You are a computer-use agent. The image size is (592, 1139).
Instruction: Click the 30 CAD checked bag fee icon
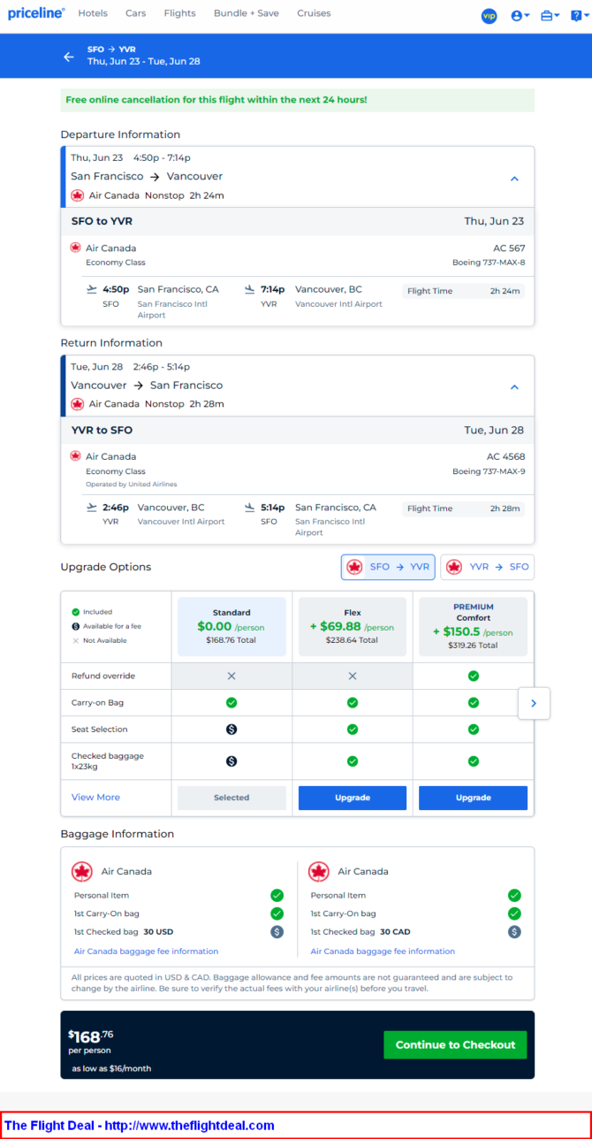[514, 931]
